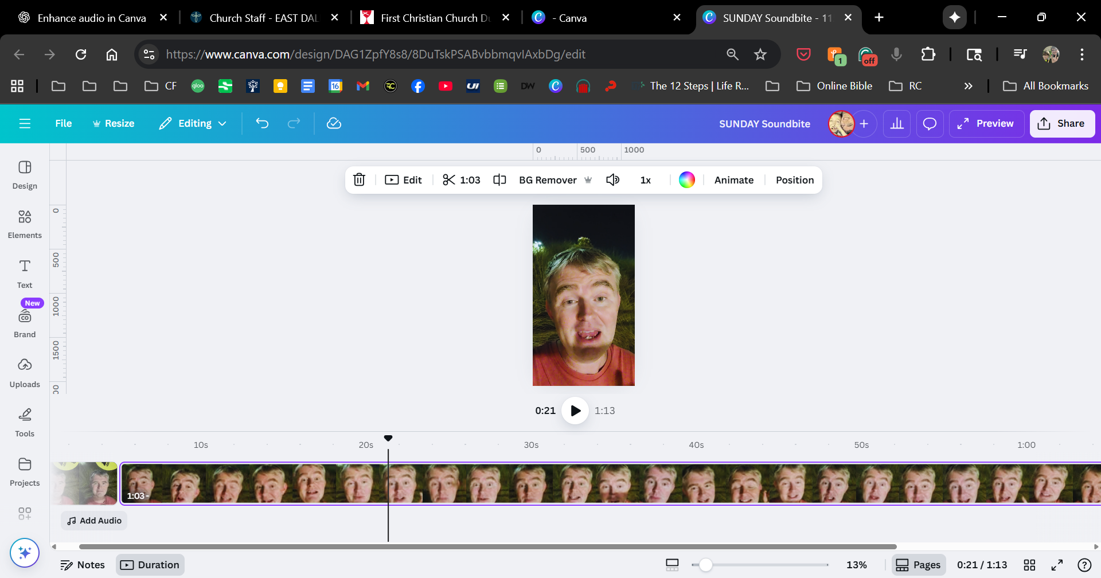The width and height of the screenshot is (1101, 578).
Task: Open the 1x playback speed menu
Action: 645,180
